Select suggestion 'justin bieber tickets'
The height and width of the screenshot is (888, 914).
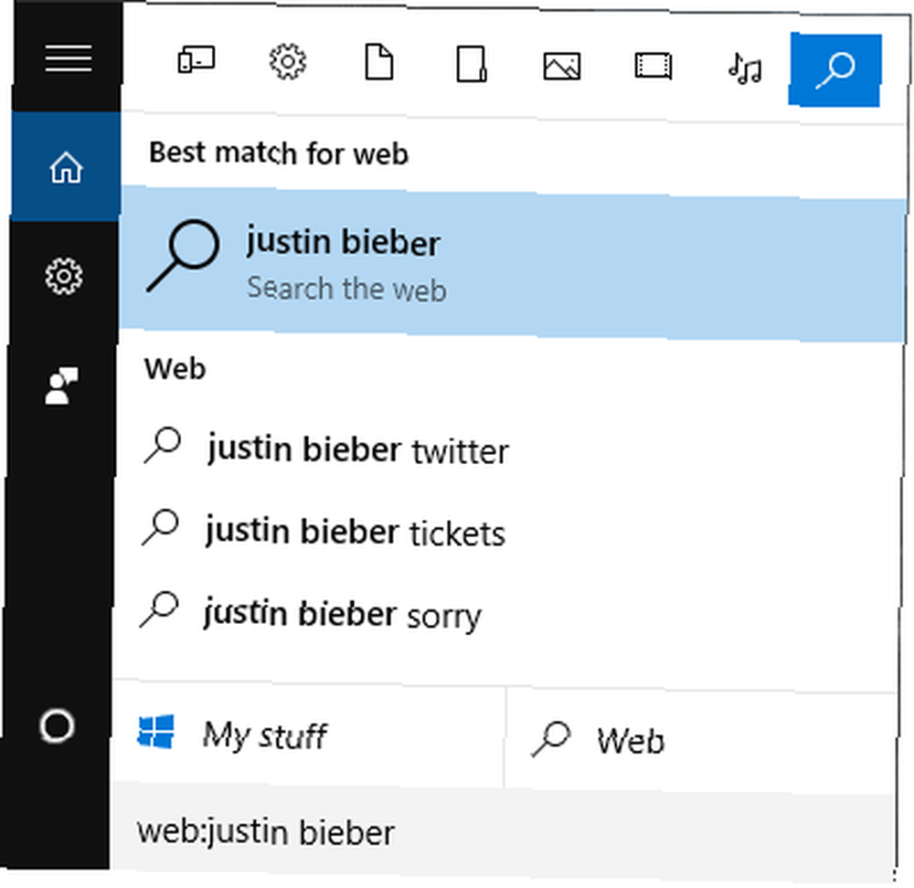(355, 532)
